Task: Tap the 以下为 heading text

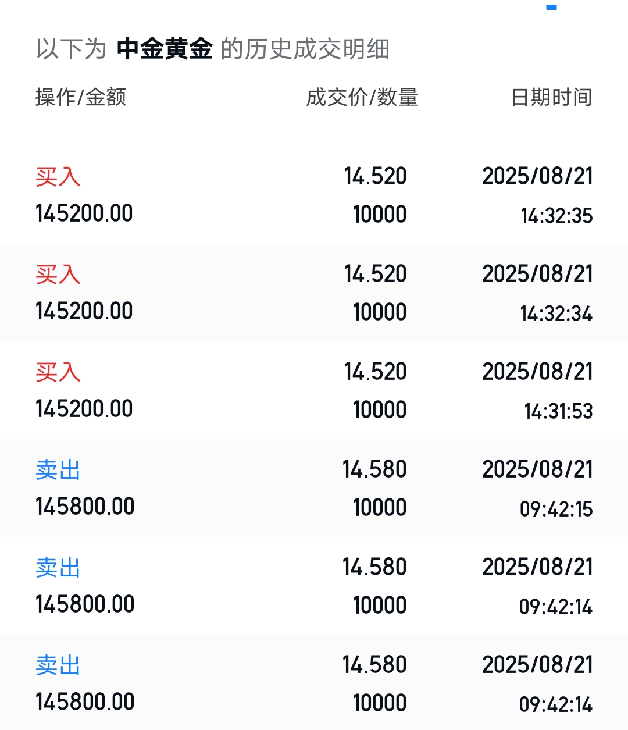Action: pos(71,49)
